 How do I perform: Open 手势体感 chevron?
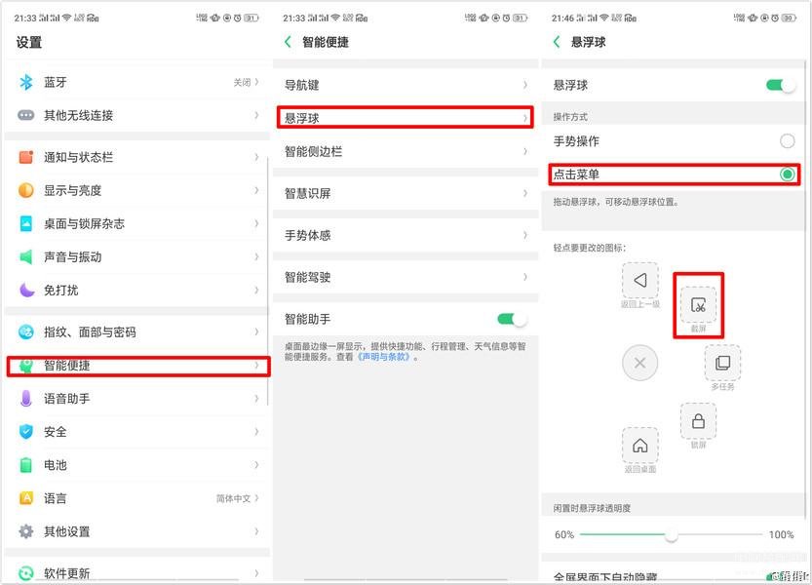point(525,235)
